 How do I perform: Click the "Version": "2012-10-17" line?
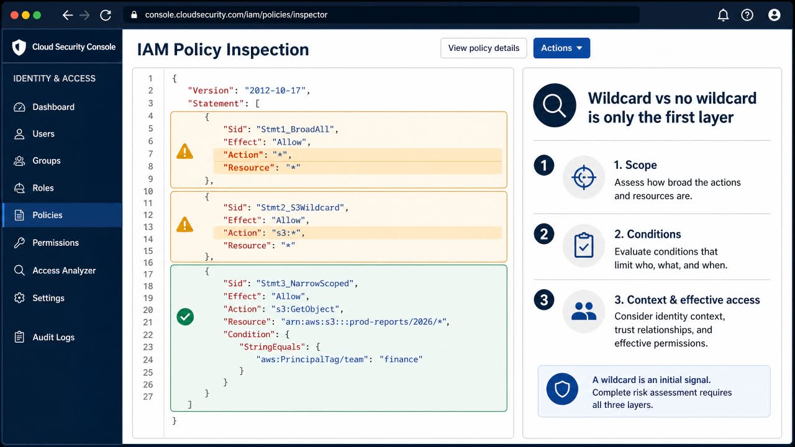point(249,90)
